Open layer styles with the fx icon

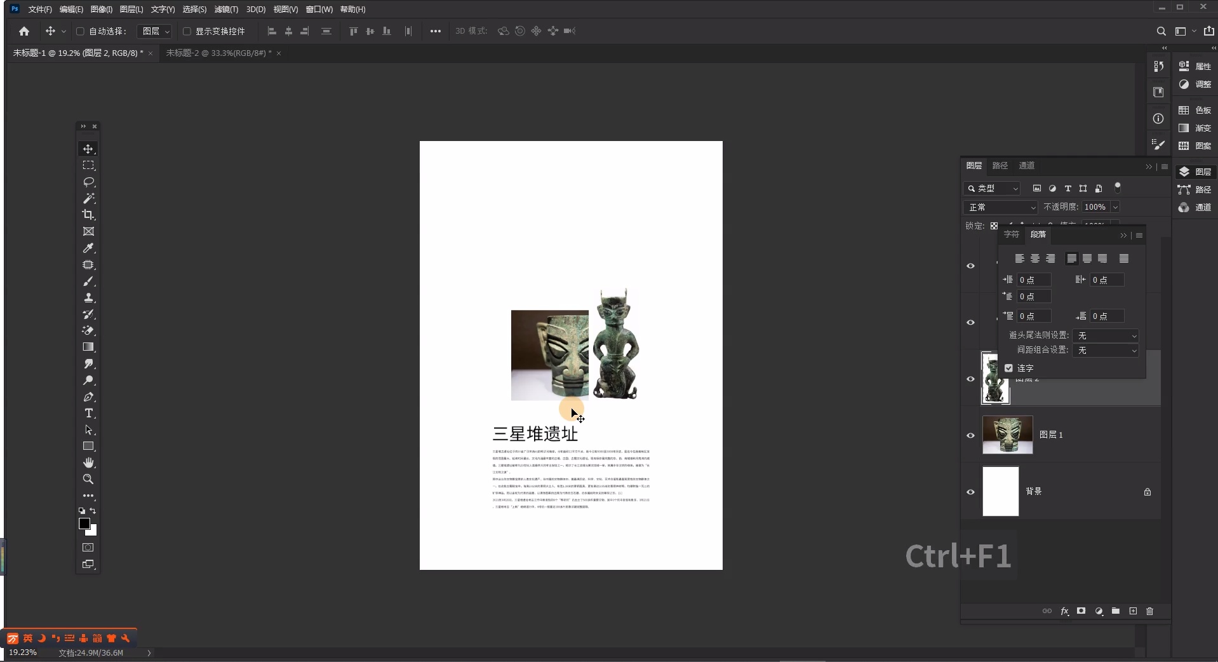pyautogui.click(x=1064, y=611)
